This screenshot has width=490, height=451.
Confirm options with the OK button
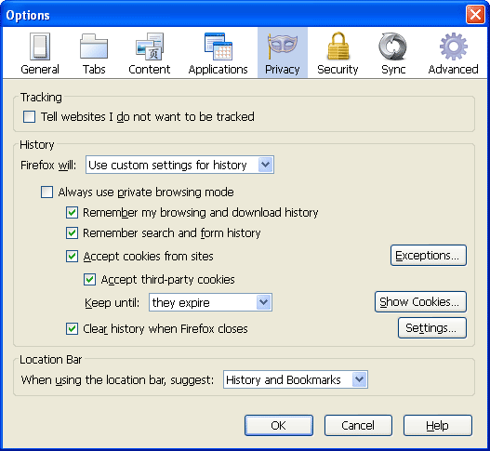(279, 425)
